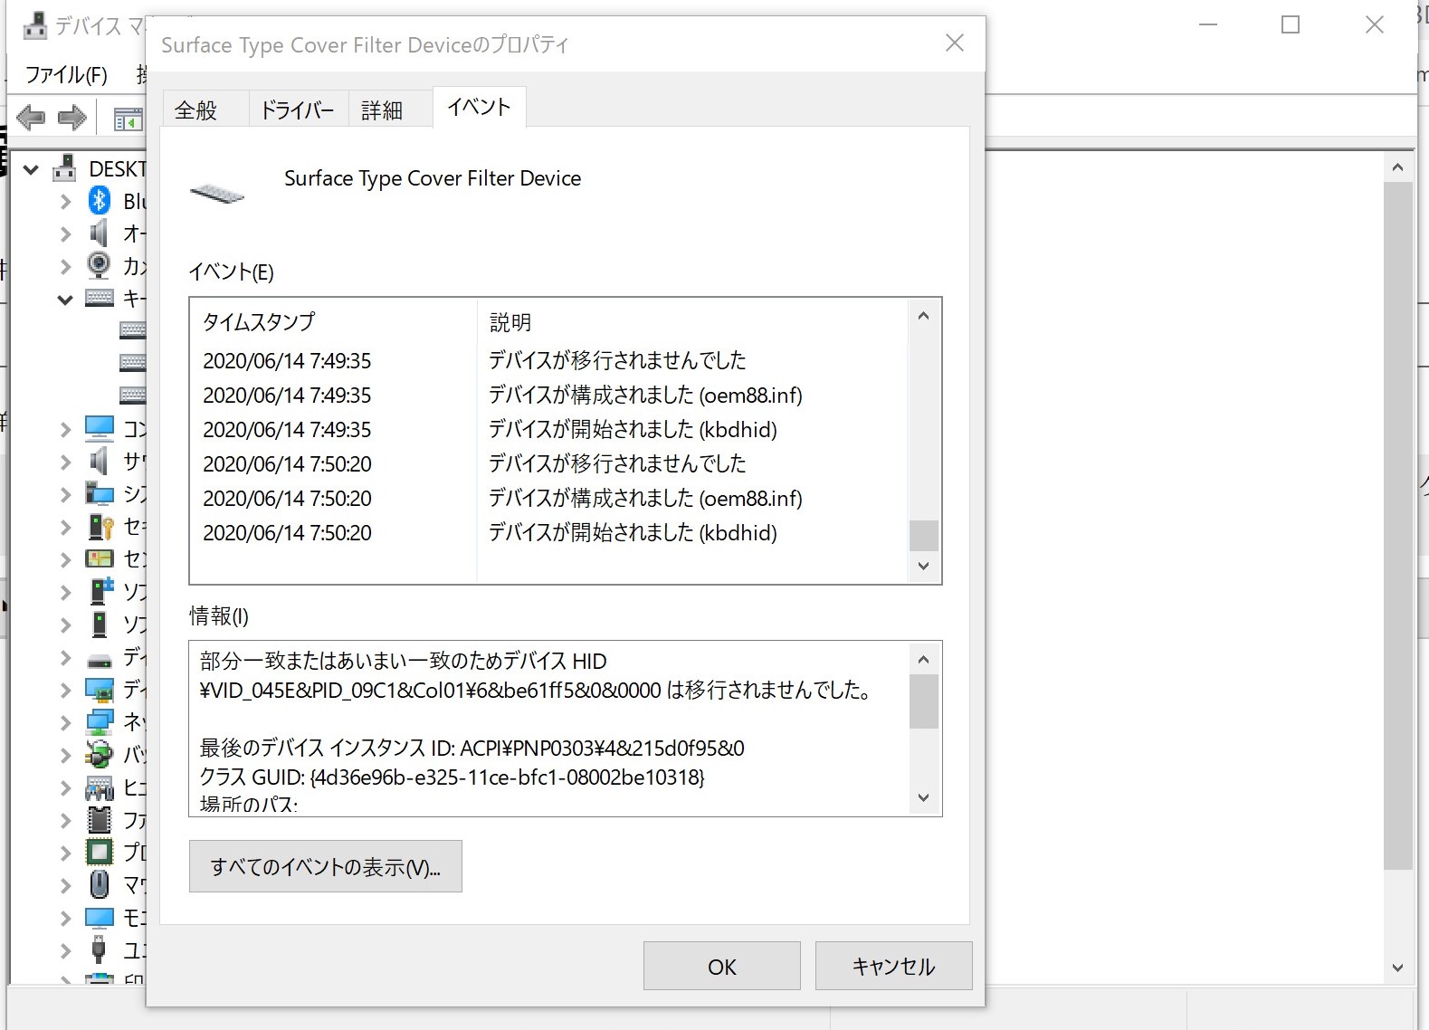Close the properties dialog with X
The width and height of the screenshot is (1429, 1030).
click(x=955, y=43)
